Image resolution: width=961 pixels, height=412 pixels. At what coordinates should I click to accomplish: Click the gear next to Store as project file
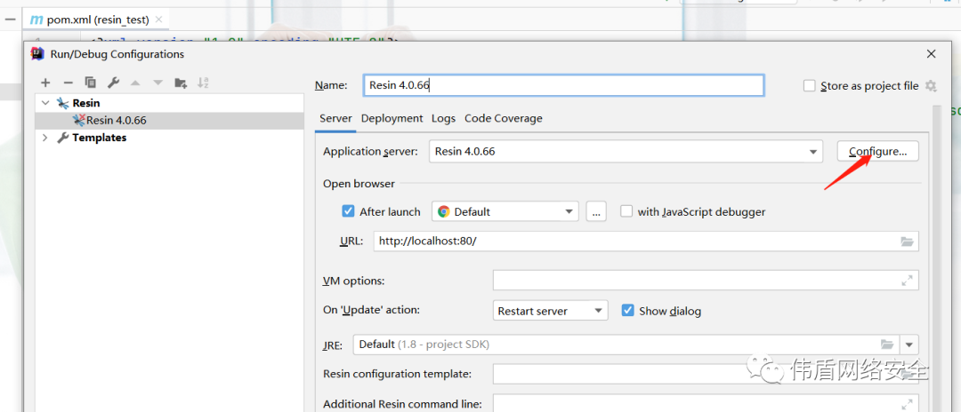pos(931,85)
